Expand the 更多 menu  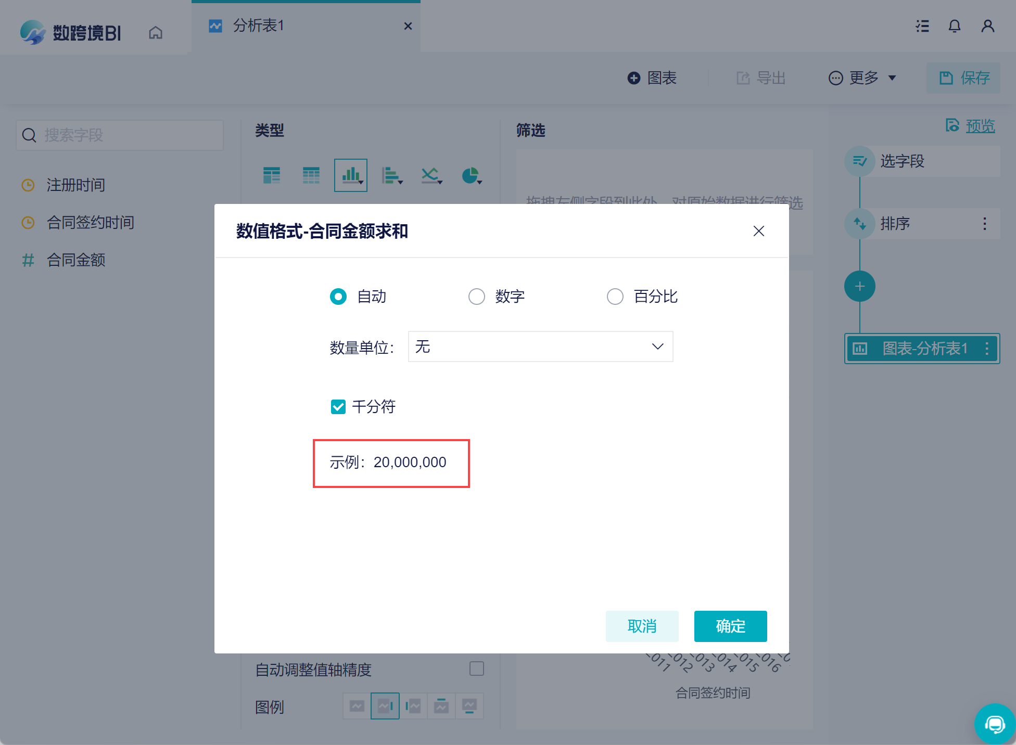coord(863,78)
